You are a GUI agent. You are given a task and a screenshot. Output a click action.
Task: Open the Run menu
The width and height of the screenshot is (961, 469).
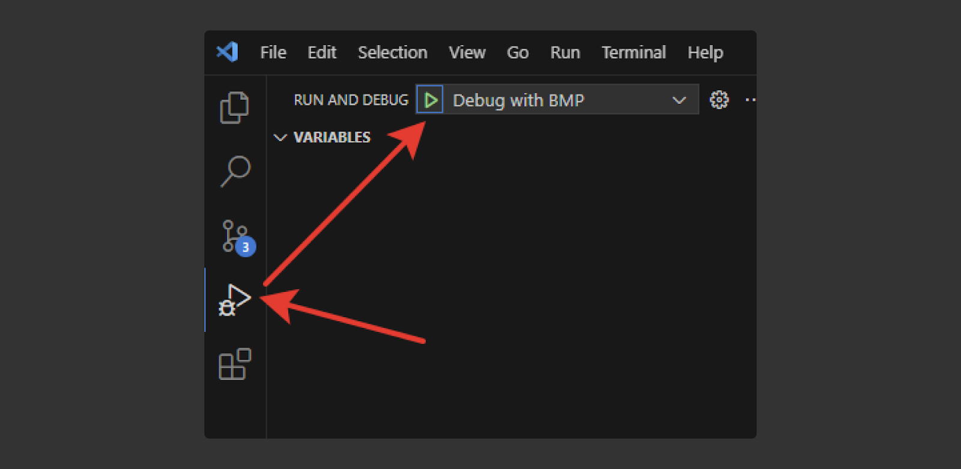click(x=565, y=53)
